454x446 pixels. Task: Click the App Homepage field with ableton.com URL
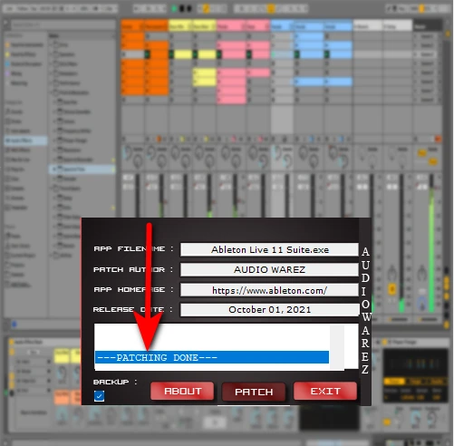click(x=269, y=290)
